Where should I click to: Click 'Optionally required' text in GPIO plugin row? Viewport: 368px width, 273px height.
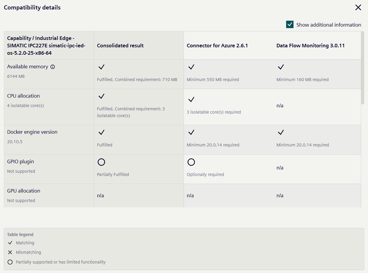click(x=205, y=174)
